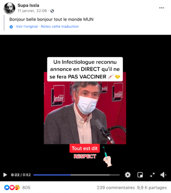171x193 pixels.
Task: Click Voir l'original link
Action: (x=27, y=26)
